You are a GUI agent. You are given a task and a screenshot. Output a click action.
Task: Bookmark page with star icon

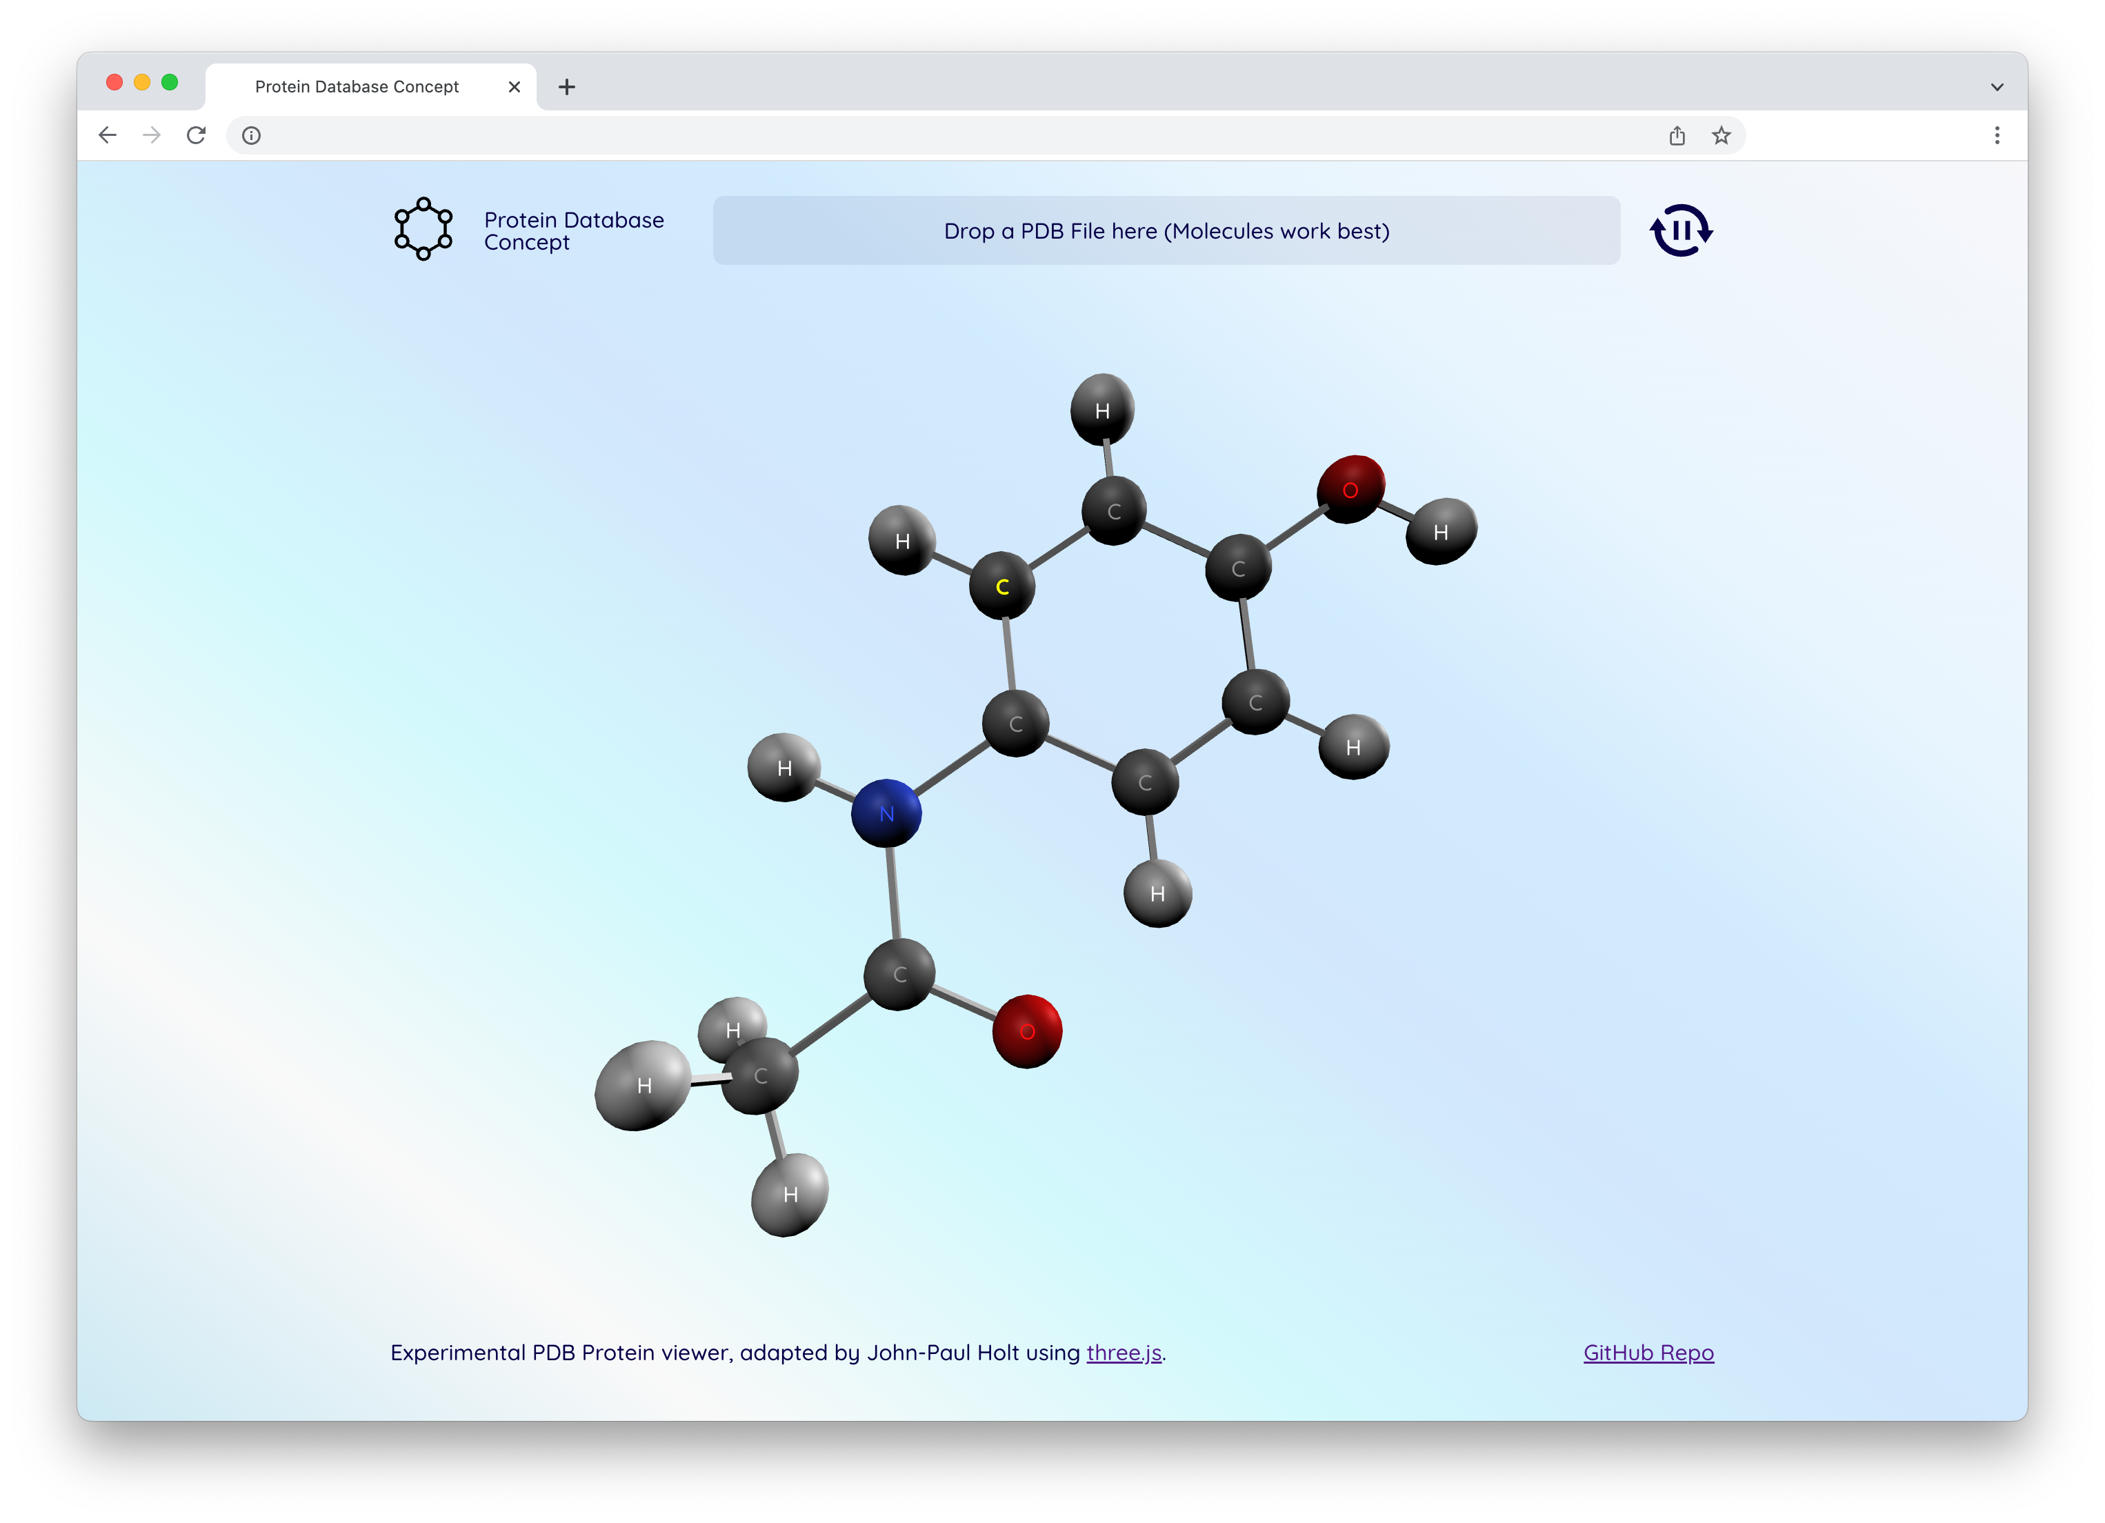coord(1721,135)
